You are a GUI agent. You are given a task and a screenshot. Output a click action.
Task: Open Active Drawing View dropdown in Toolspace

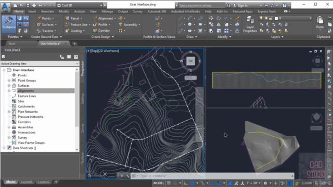(x=40, y=63)
